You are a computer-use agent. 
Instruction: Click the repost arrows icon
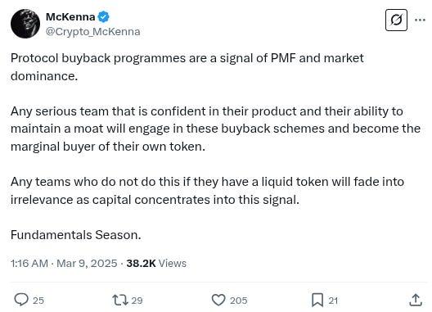click(119, 301)
